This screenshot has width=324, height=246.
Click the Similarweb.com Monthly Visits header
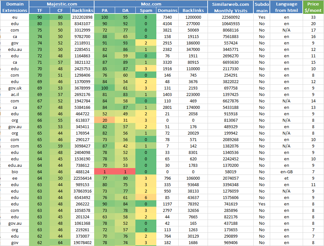[x=231, y=7]
